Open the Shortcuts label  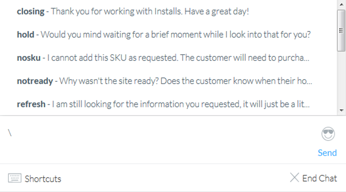43,179
